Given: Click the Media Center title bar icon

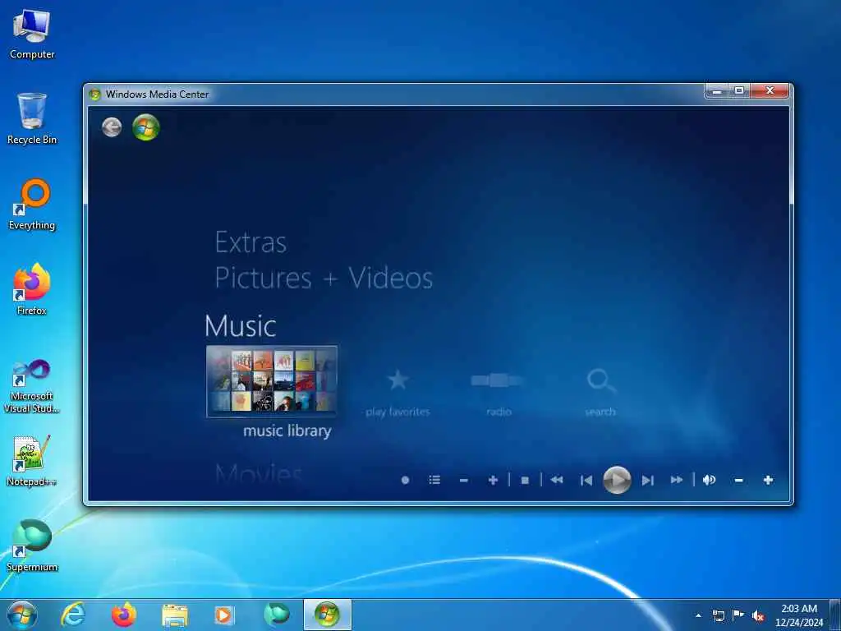Looking at the screenshot, I should [95, 94].
